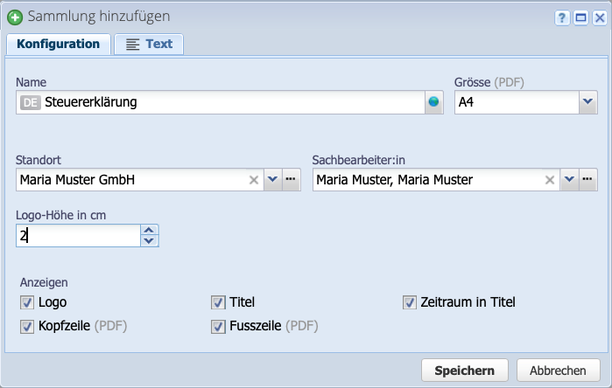Click the Speichern button
The width and height of the screenshot is (612, 388).
[464, 371]
